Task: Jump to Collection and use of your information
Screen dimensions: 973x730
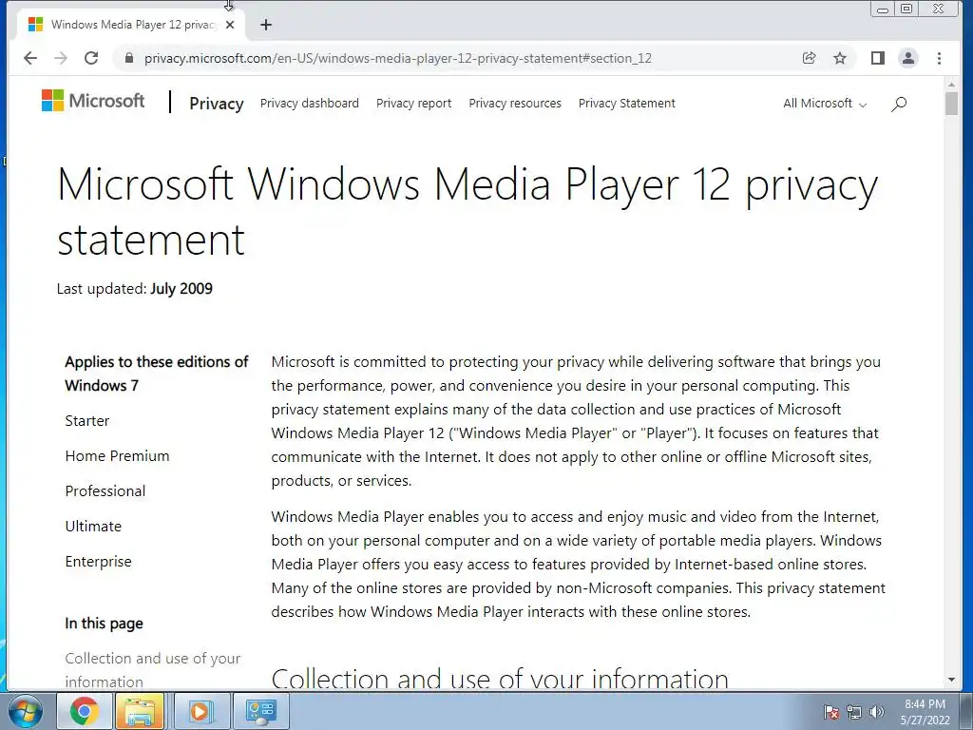Action: [x=153, y=670]
